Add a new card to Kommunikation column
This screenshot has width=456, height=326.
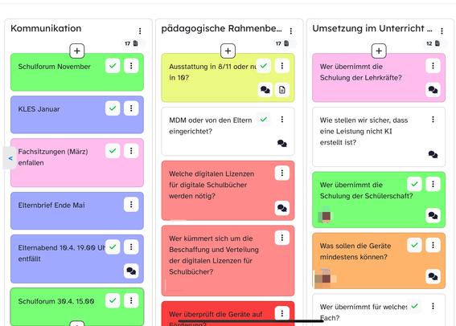77,51
